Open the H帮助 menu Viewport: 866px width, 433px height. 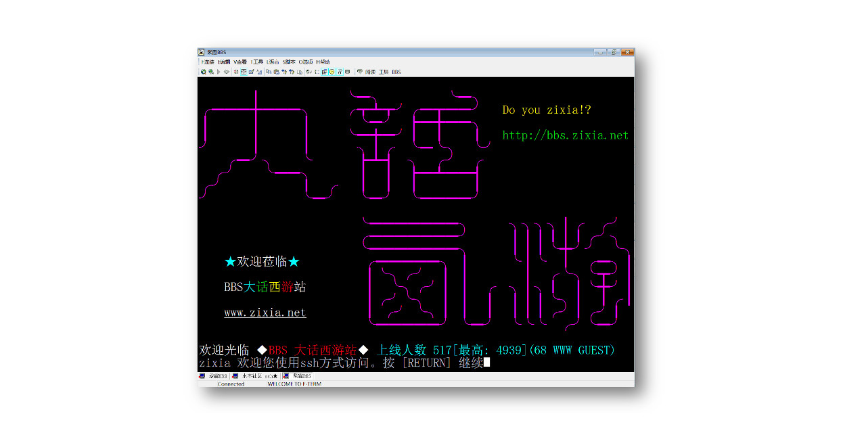[x=323, y=62]
